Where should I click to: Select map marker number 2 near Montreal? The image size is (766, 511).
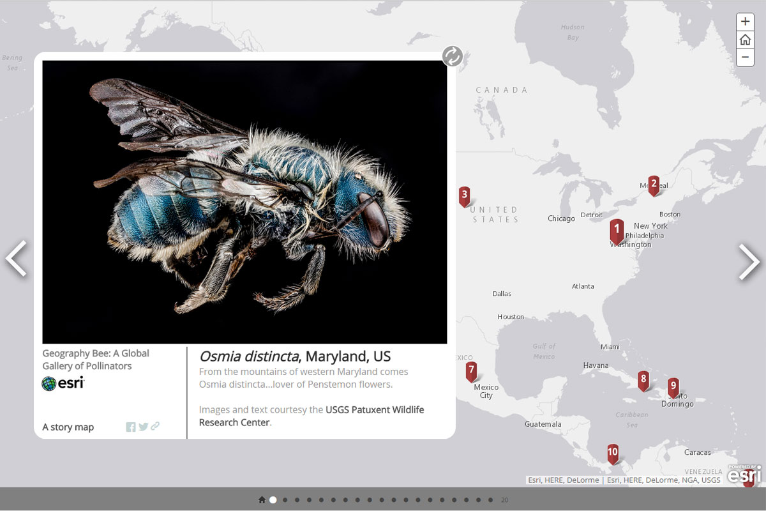(x=654, y=185)
